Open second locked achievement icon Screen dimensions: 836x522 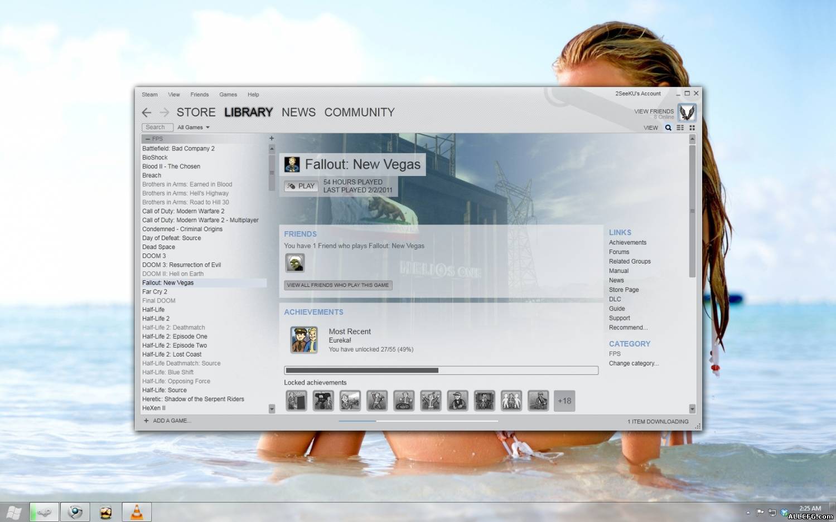tap(323, 401)
